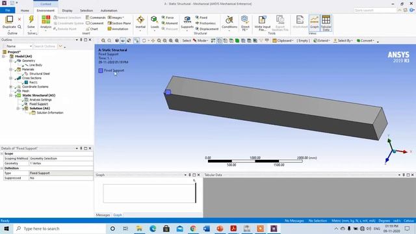Image resolution: width=416 pixels, height=234 pixels.
Task: Click the Quick Launch search field
Action: pyautogui.click(x=375, y=10)
